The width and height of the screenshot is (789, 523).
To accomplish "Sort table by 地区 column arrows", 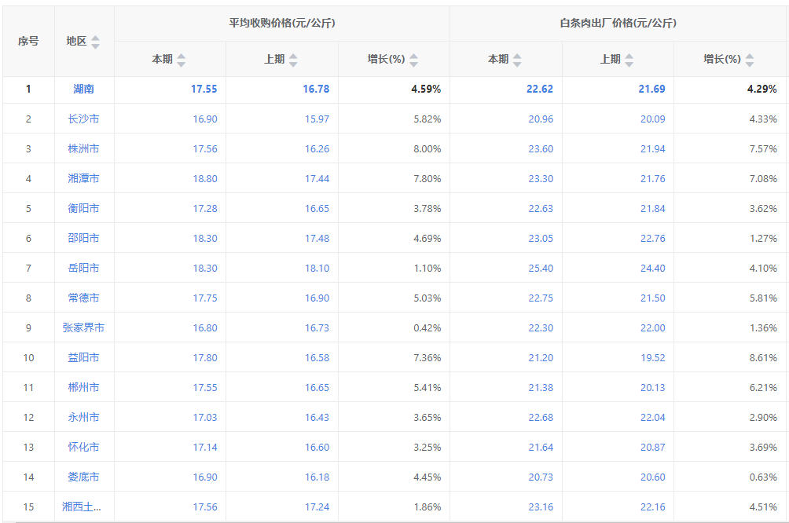I will click(95, 42).
